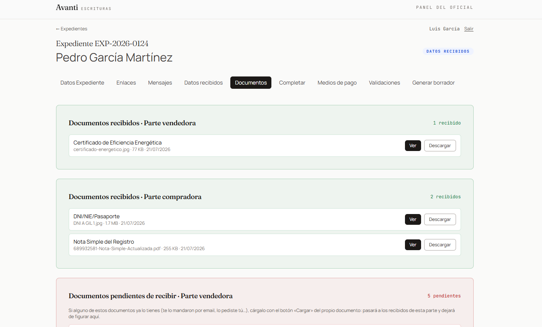Download the certificado-energetico.jpg file
Image resolution: width=542 pixels, height=327 pixels.
440,146
